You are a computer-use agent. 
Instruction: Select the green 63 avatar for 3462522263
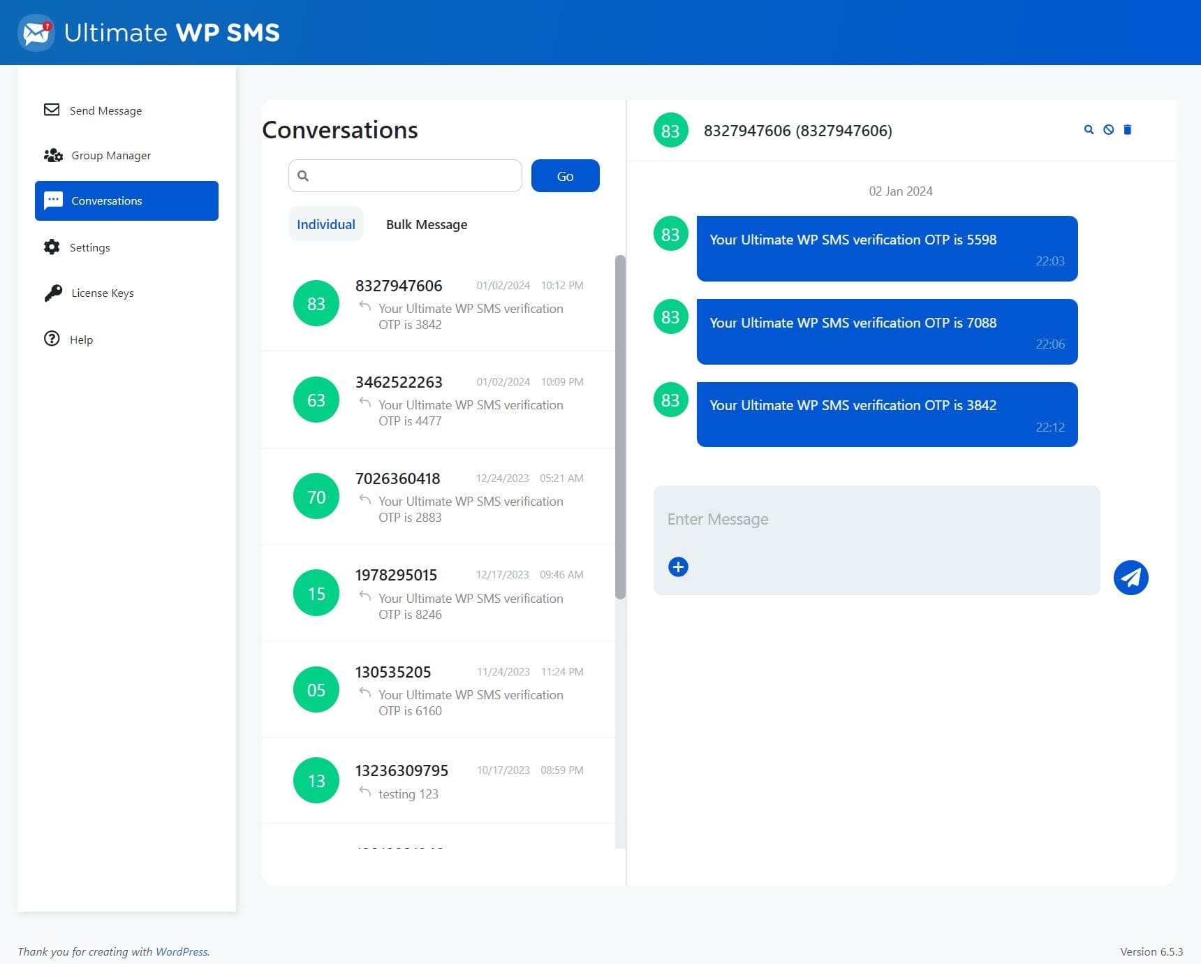click(316, 400)
